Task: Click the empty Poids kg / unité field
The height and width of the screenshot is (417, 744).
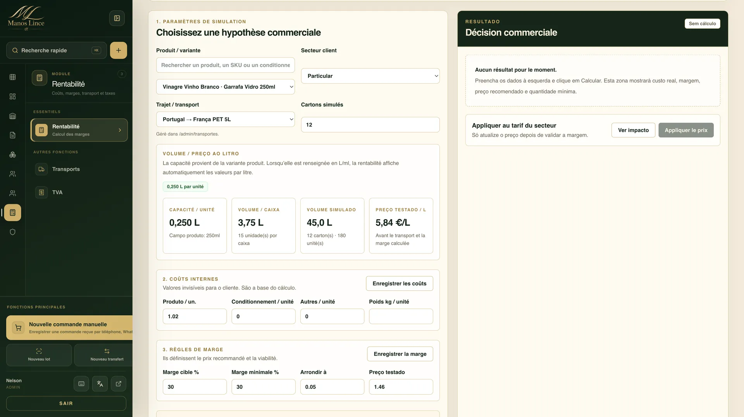Action: (x=401, y=316)
